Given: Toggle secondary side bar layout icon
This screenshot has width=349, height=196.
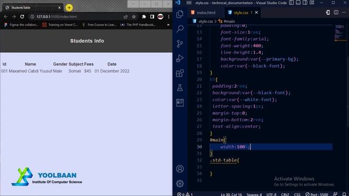Looking at the screenshot, I should pos(305,3).
